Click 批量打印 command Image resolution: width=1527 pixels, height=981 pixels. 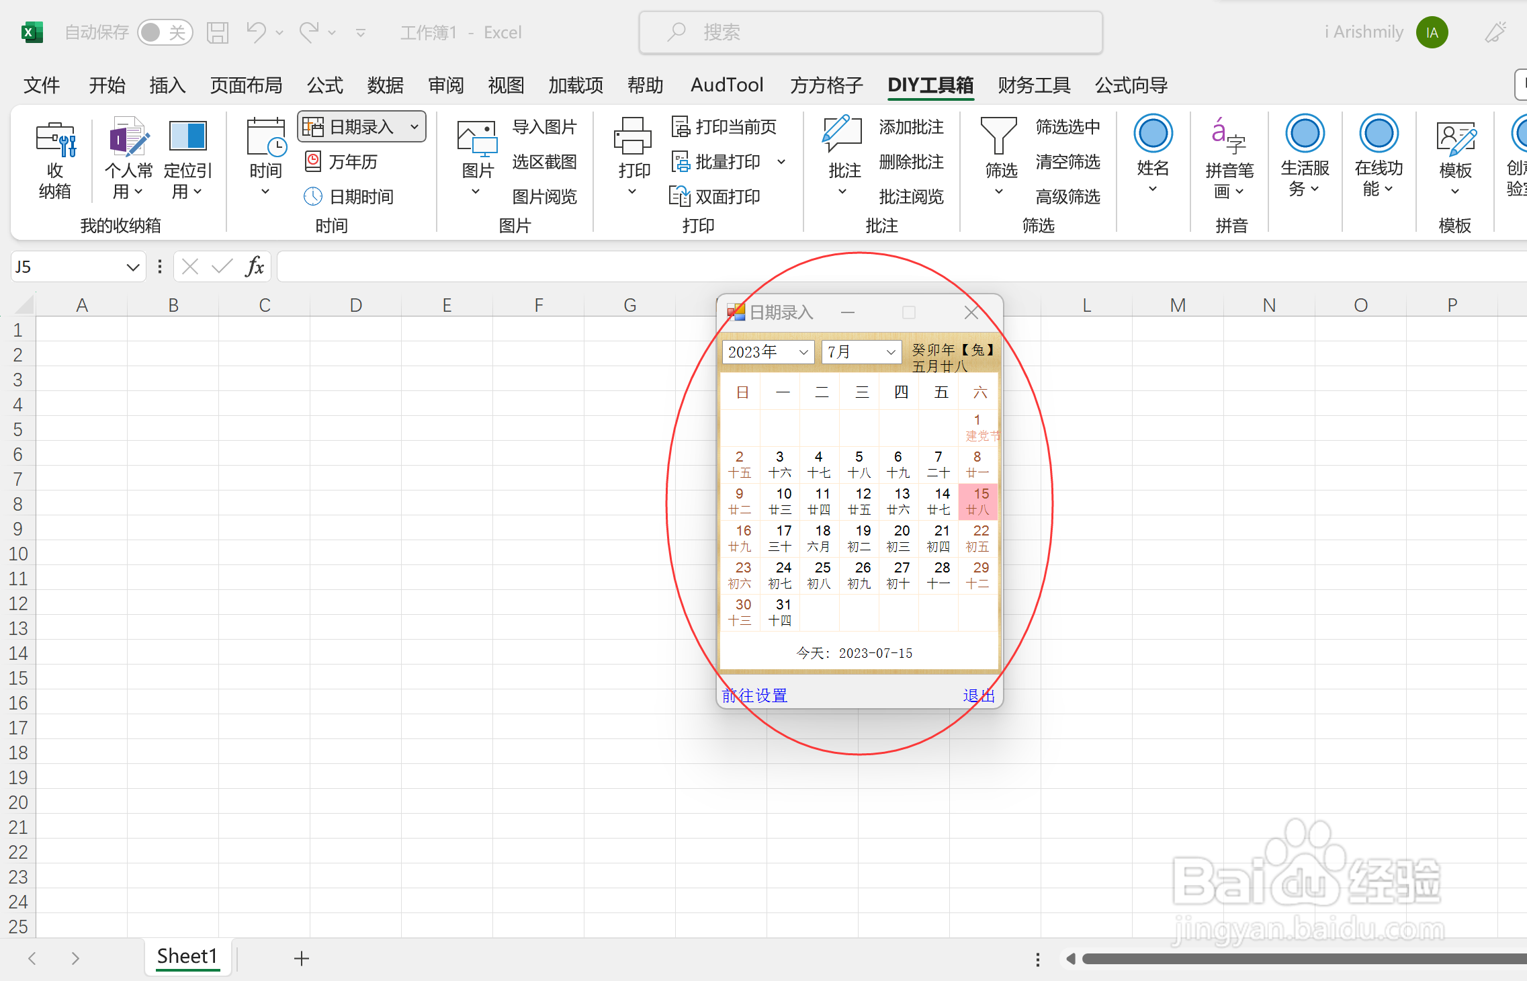tap(716, 162)
